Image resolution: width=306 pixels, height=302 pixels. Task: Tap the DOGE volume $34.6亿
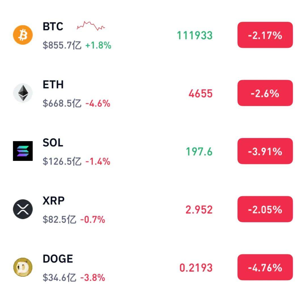pos(59,278)
